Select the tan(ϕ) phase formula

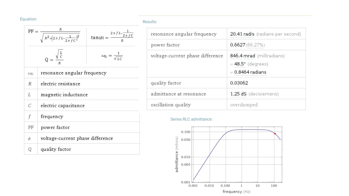[112, 36]
